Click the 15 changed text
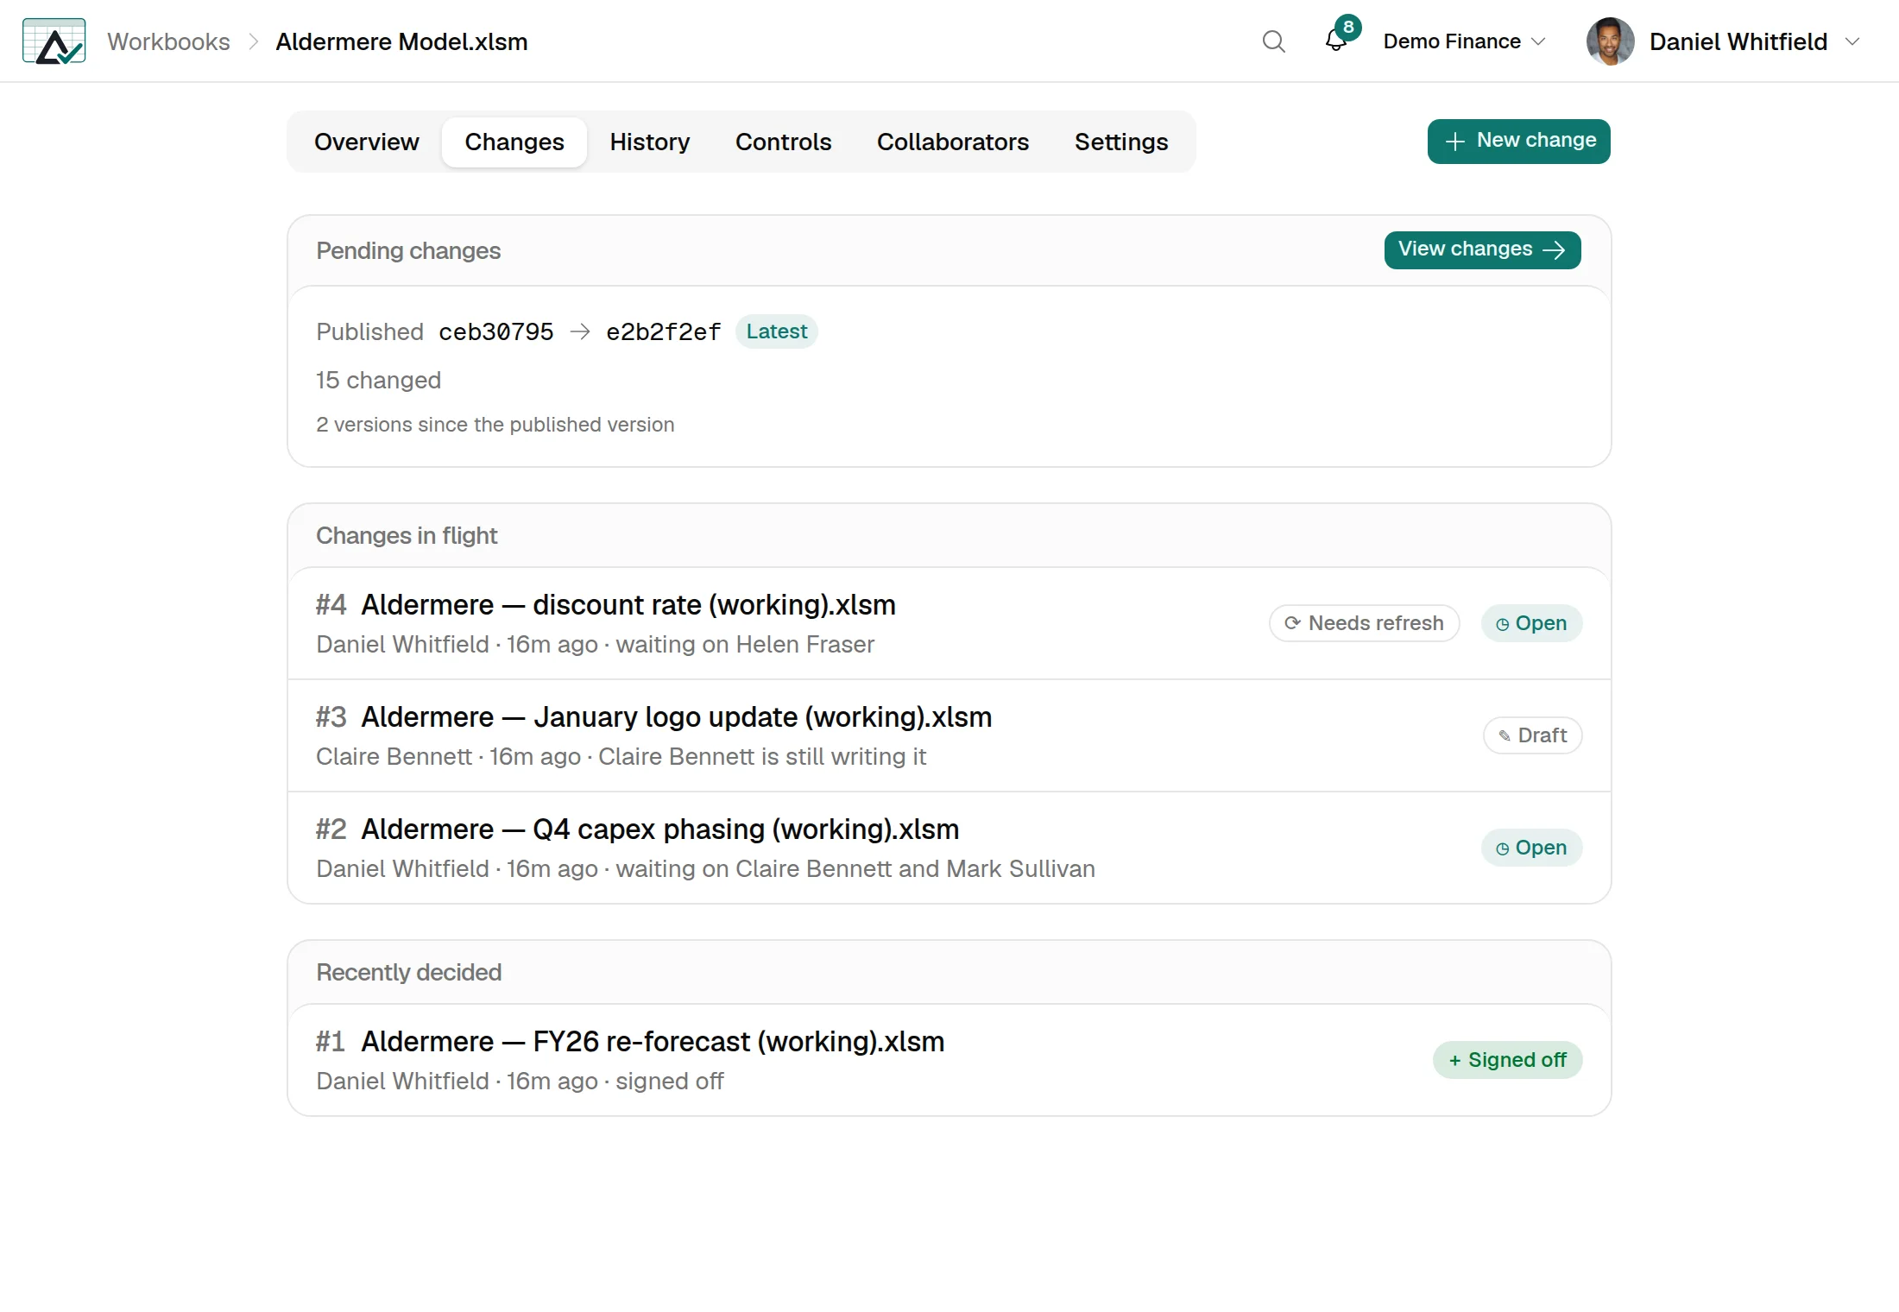Image resolution: width=1899 pixels, height=1312 pixels. coord(378,380)
